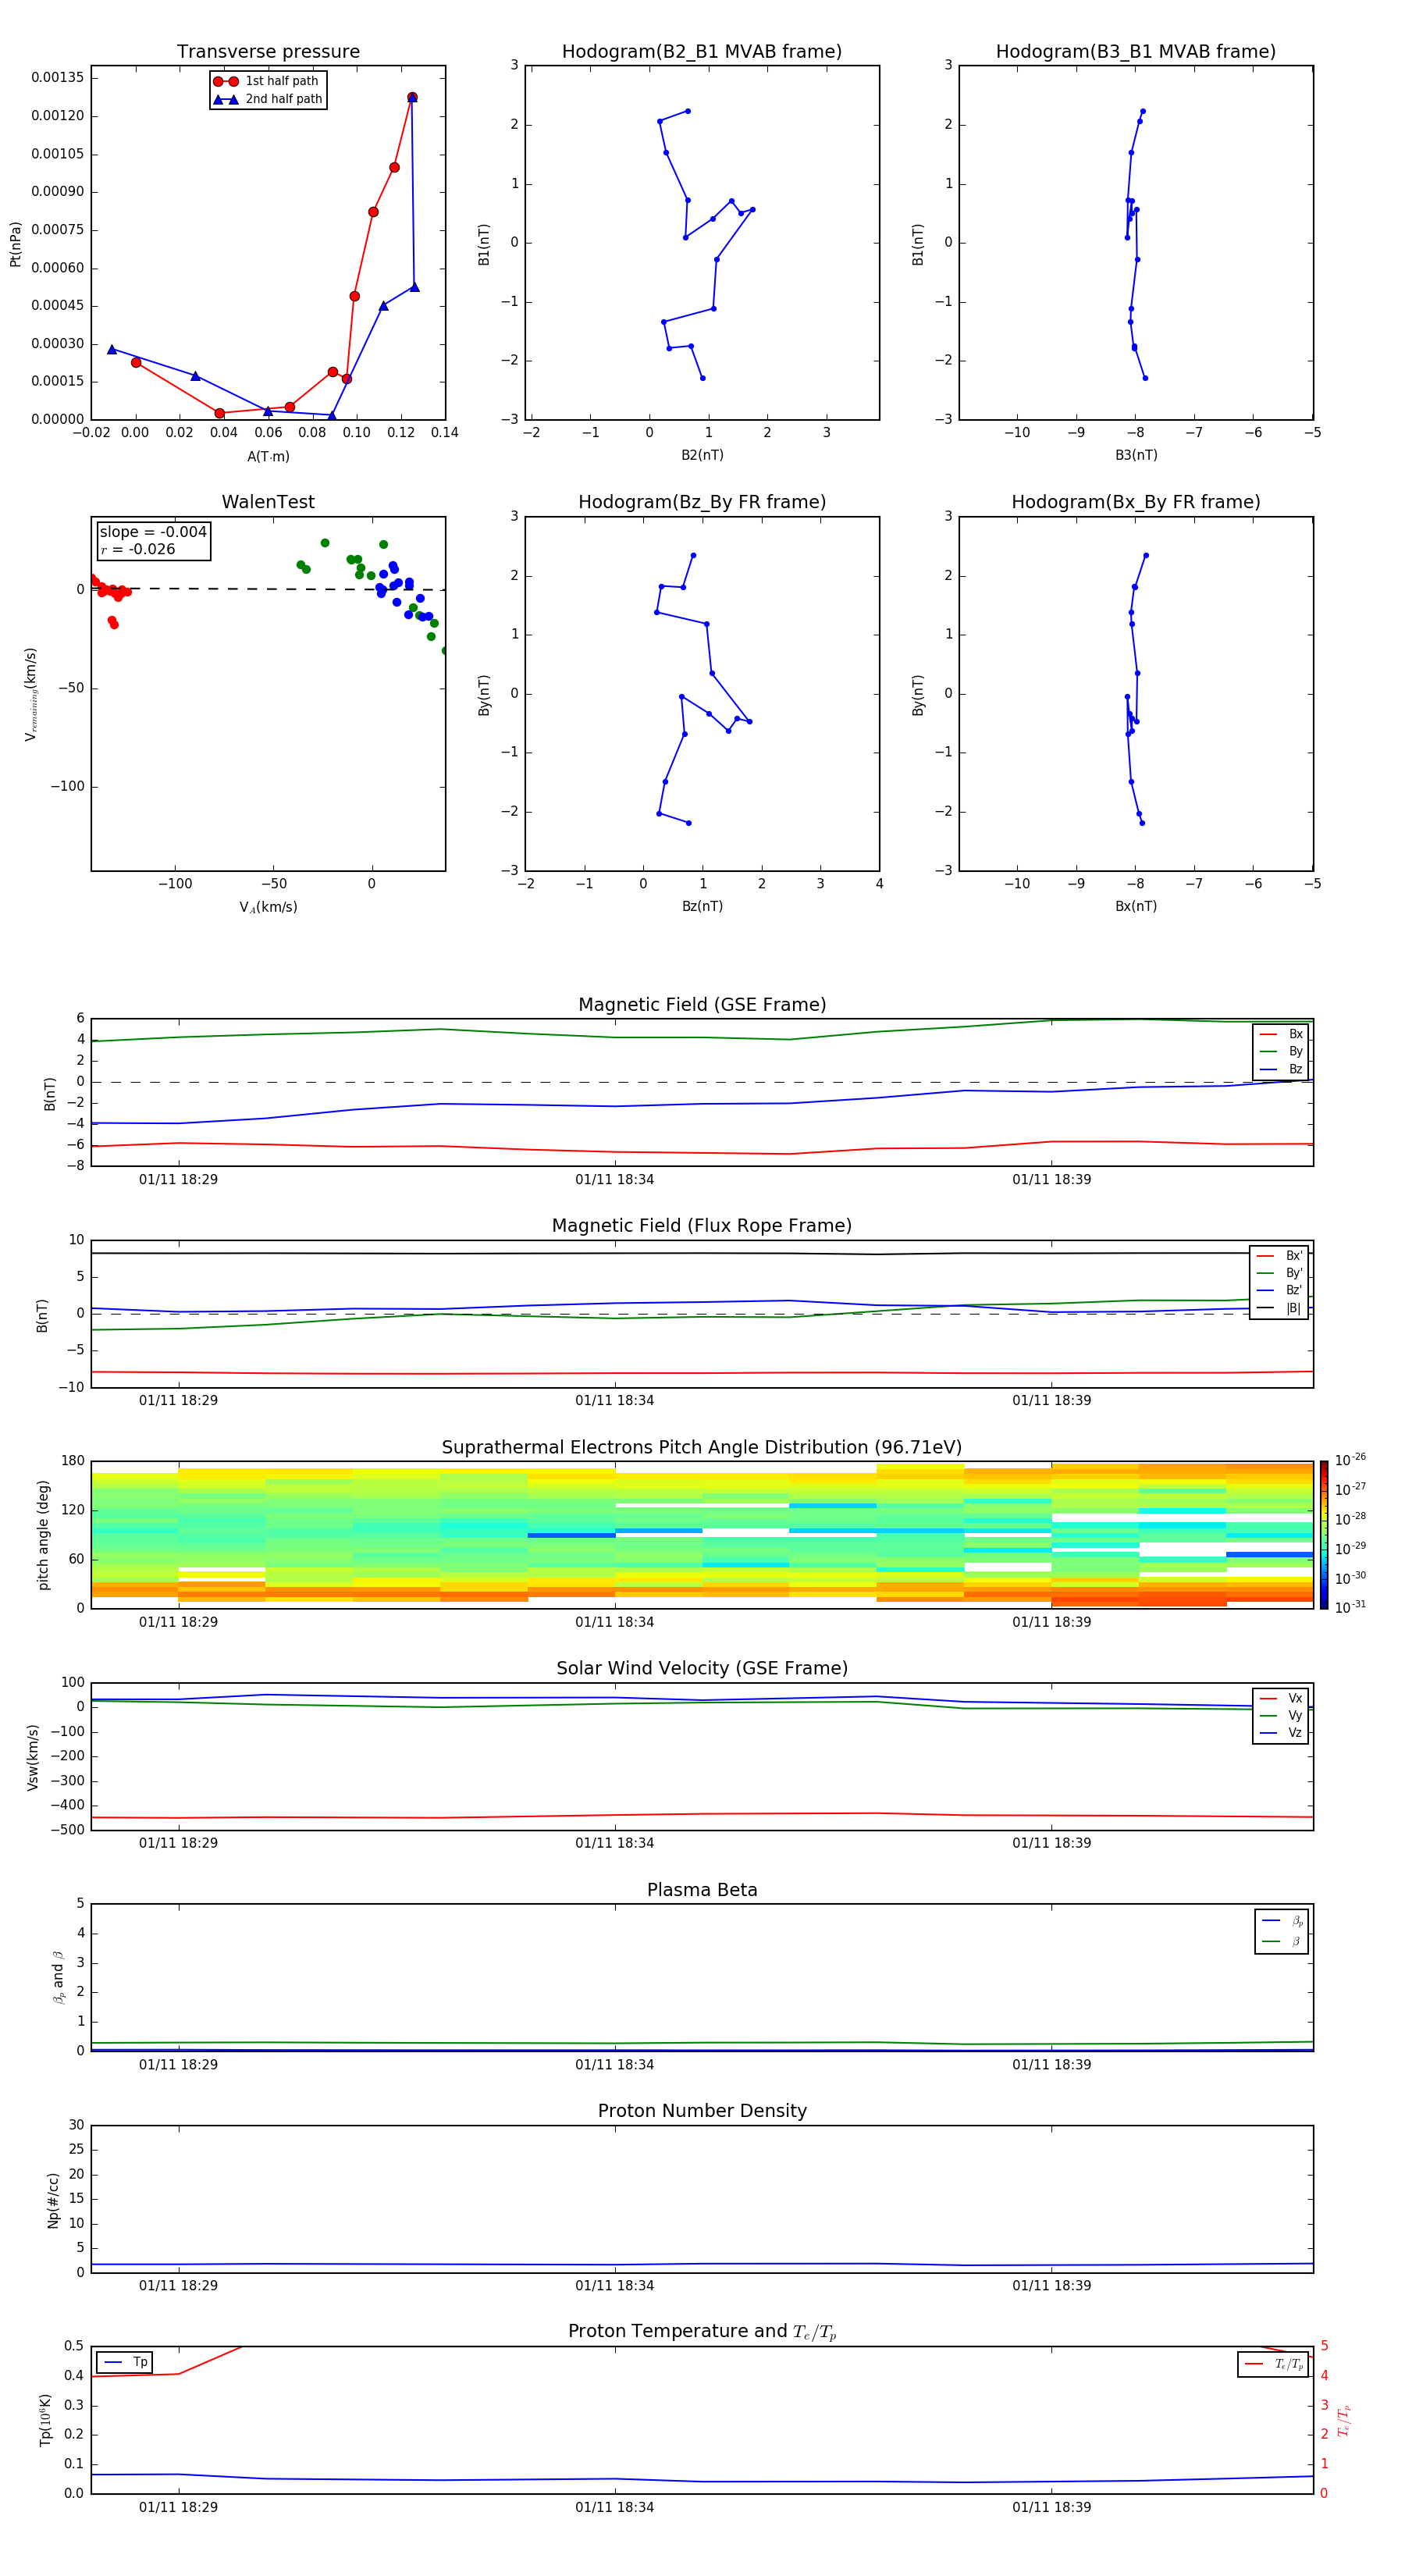Click the "Hodogram(B2_B1 MVAB frame)" title
The width and height of the screenshot is (1405, 2576).
pos(702,52)
